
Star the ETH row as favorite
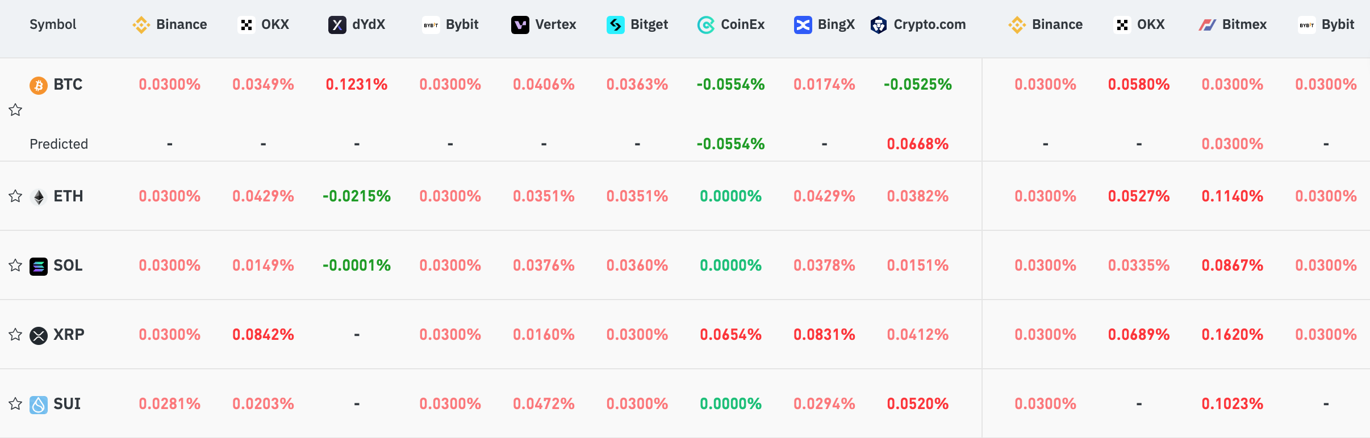tap(15, 196)
